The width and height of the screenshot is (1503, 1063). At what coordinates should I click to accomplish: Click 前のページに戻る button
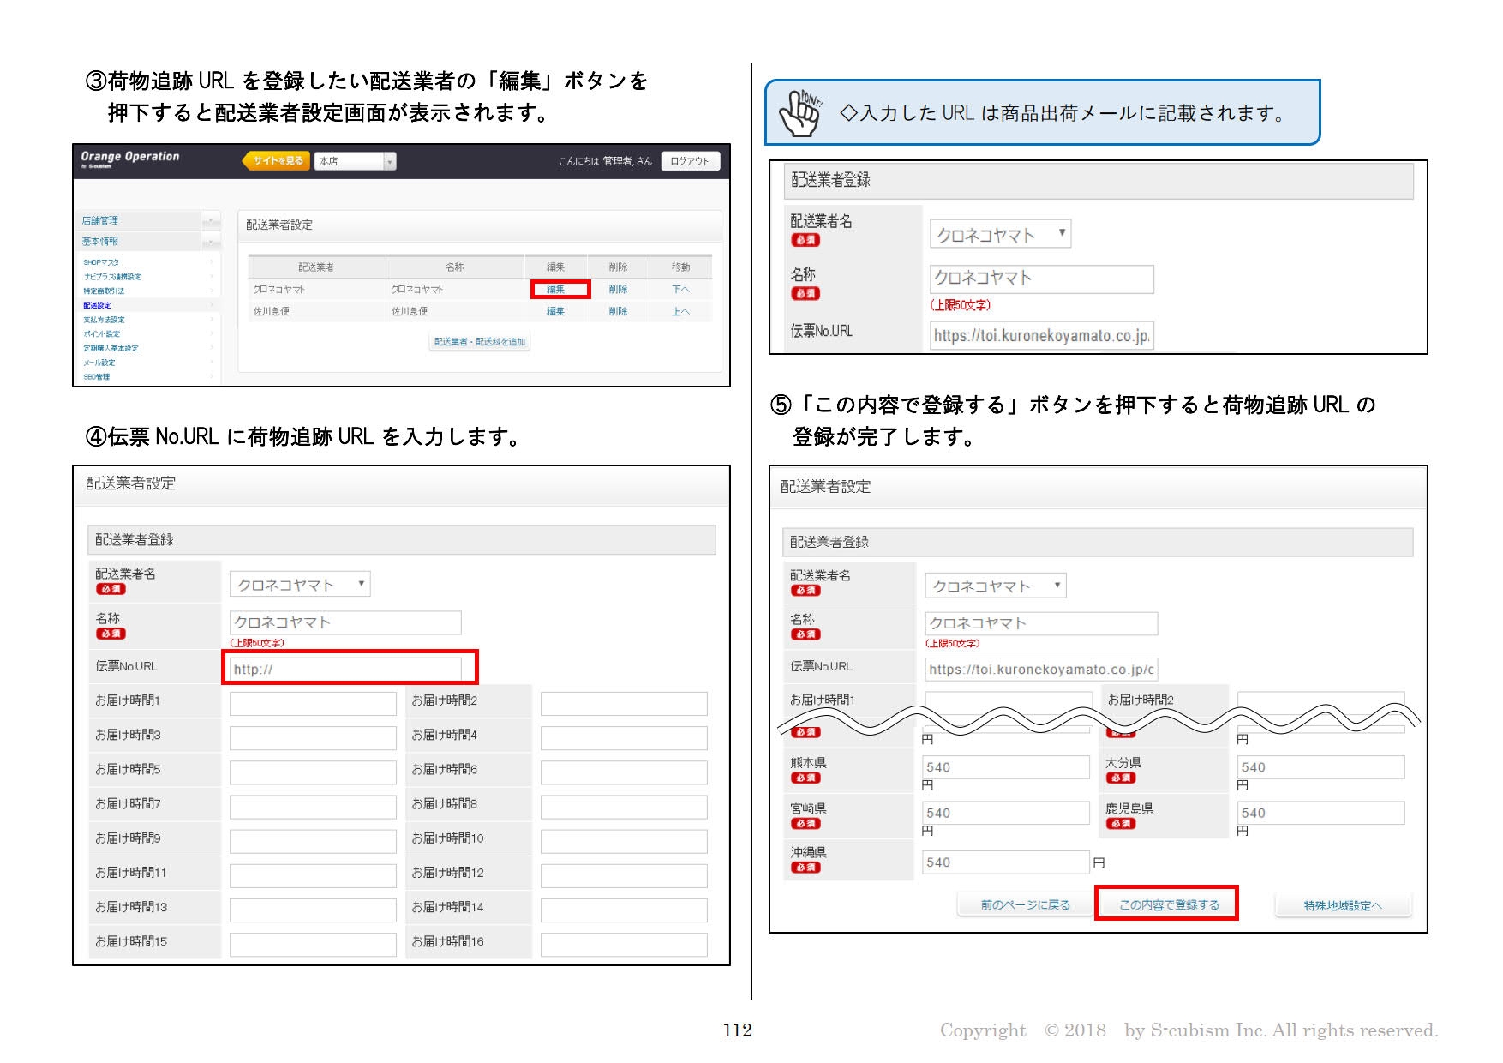click(1025, 904)
